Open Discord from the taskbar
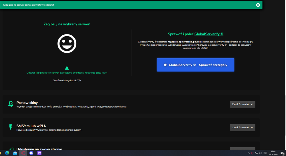The image size is (286, 156). click(x=31, y=153)
